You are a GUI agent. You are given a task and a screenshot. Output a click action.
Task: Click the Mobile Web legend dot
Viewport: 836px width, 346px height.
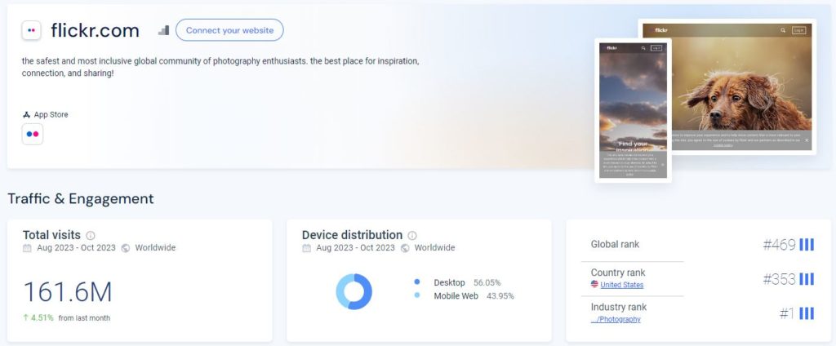tap(417, 295)
